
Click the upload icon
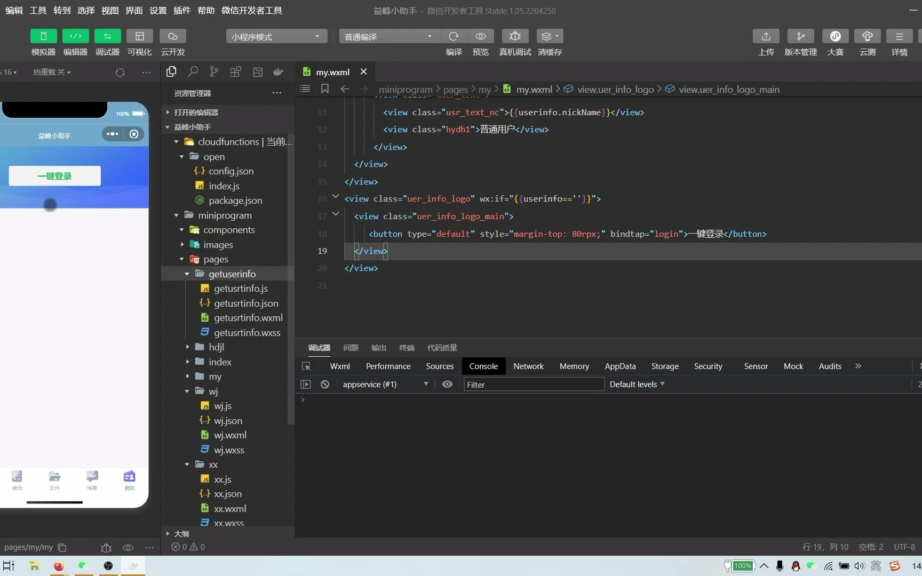(766, 36)
